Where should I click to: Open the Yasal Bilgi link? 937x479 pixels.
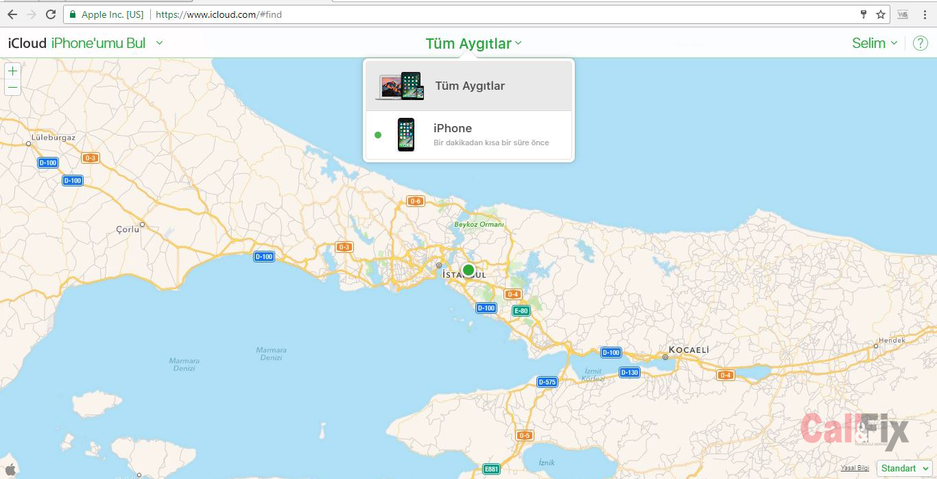pyautogui.click(x=855, y=468)
